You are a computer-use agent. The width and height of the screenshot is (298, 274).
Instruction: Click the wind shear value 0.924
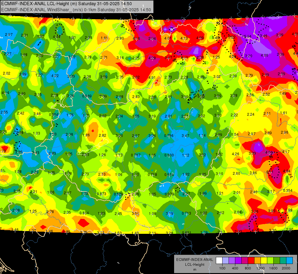[x=169, y=174]
